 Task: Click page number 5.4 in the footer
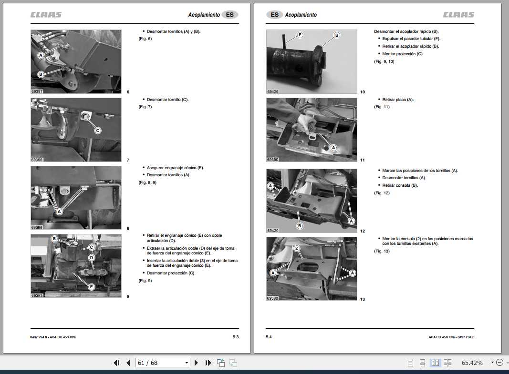[x=269, y=337]
